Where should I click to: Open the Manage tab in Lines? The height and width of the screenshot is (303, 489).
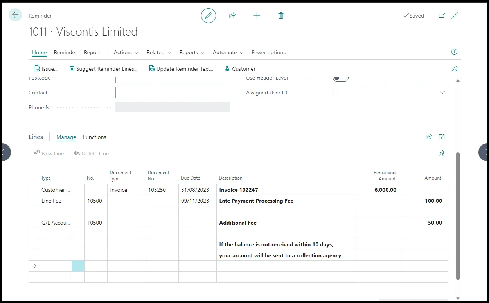click(66, 137)
